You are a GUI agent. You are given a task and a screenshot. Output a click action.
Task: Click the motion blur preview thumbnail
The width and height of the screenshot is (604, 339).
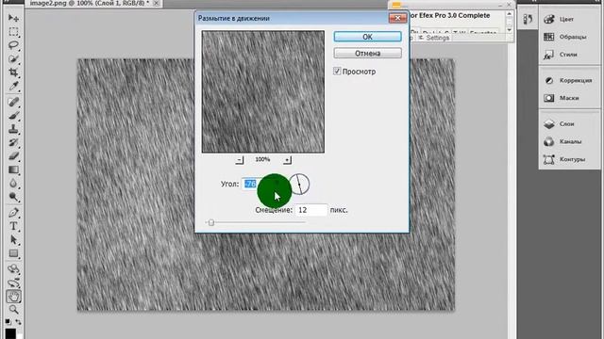[x=263, y=91]
